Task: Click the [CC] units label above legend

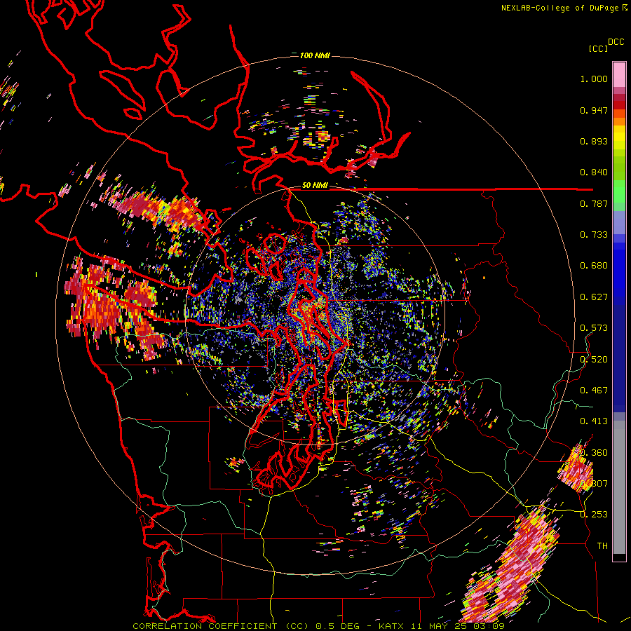Action: click(598, 48)
